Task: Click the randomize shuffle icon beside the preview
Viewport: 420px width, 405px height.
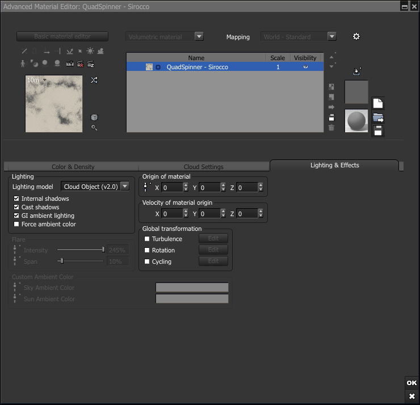Action: click(x=94, y=80)
